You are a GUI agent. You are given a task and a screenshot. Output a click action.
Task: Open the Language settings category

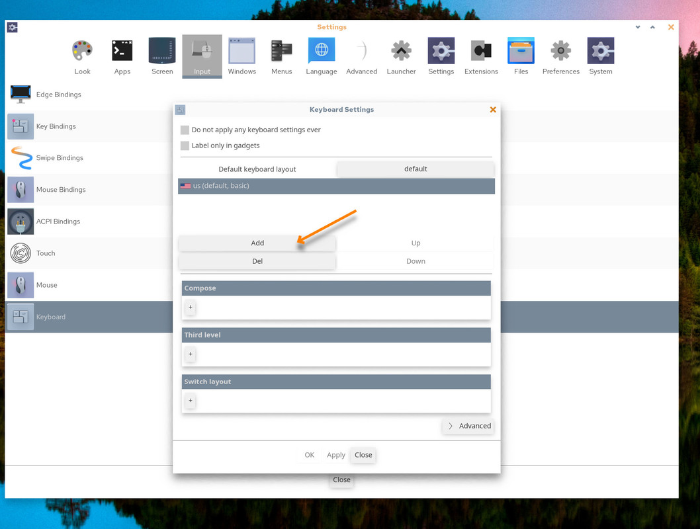coord(322,56)
